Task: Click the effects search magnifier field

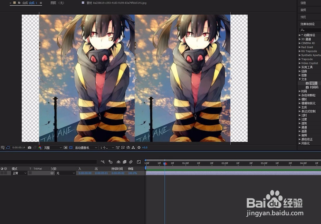Action: pos(310,30)
